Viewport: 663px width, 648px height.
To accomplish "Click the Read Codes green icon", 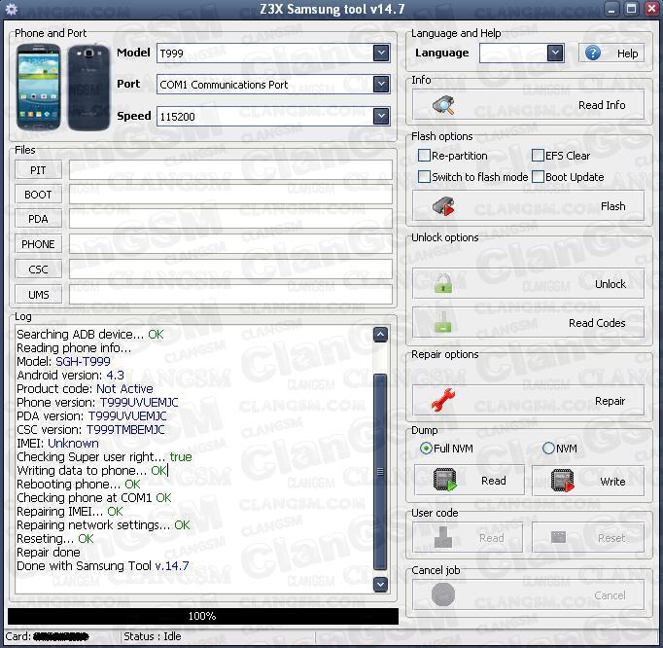I will (443, 322).
